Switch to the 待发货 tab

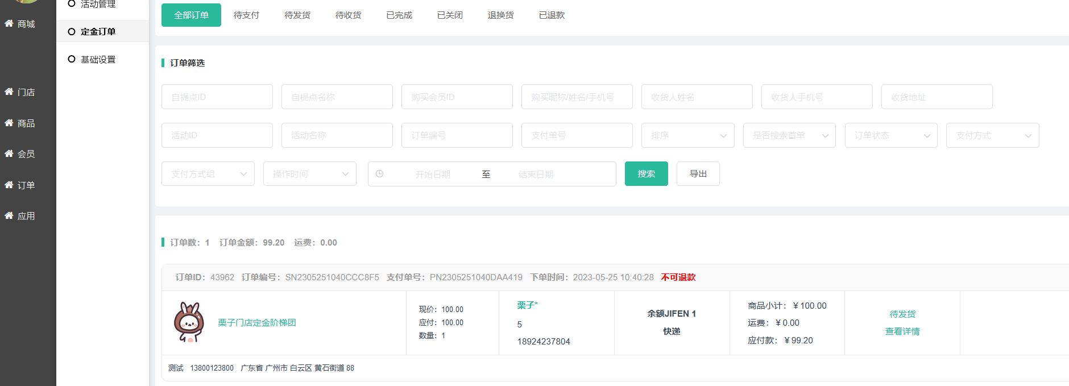pos(297,15)
